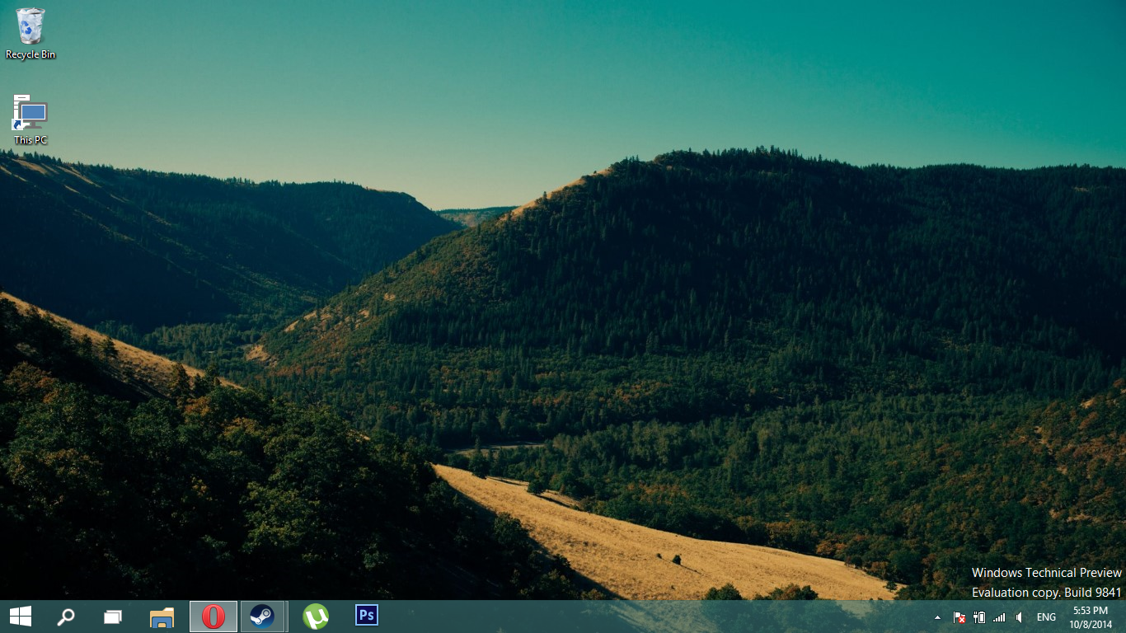Open the Action Center flag notification
The width and height of the screenshot is (1126, 633).
pyautogui.click(x=959, y=617)
